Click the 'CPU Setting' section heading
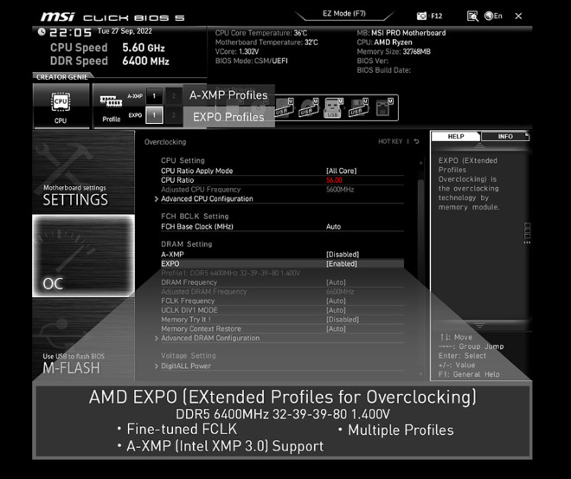Viewport: 571px width, 479px height. [x=183, y=160]
